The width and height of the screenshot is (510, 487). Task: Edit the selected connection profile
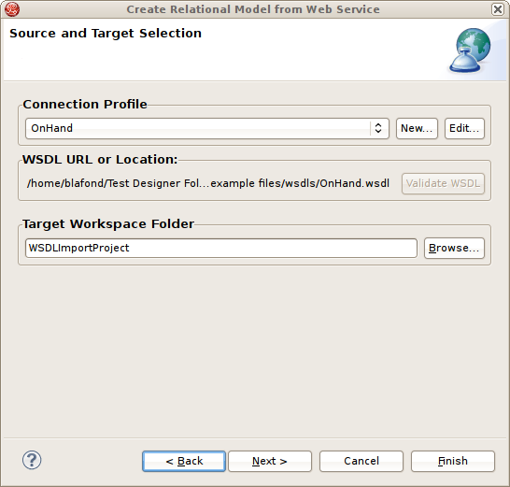pyautogui.click(x=464, y=128)
